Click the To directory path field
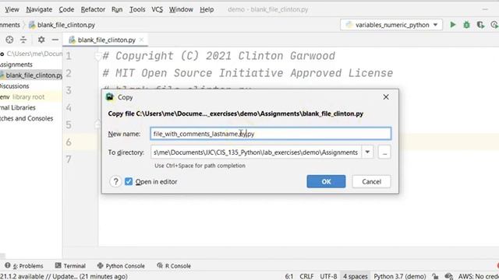 (256, 152)
